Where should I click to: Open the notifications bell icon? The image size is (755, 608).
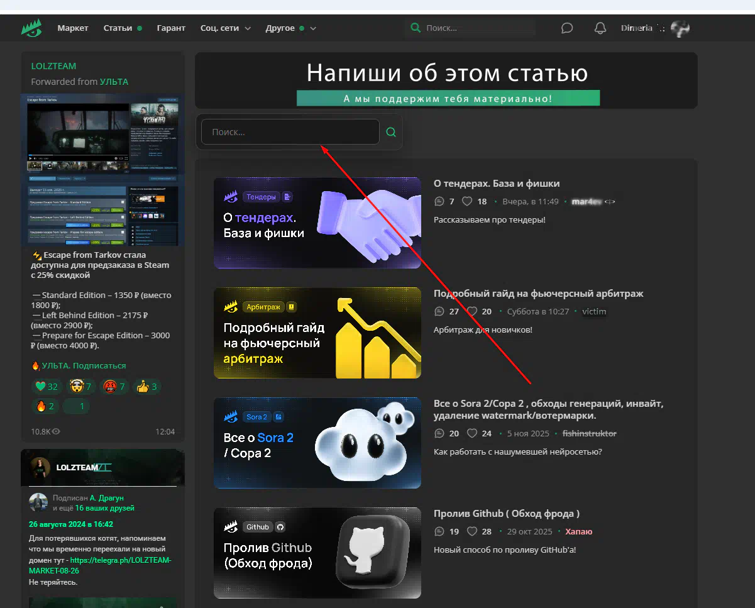click(600, 28)
